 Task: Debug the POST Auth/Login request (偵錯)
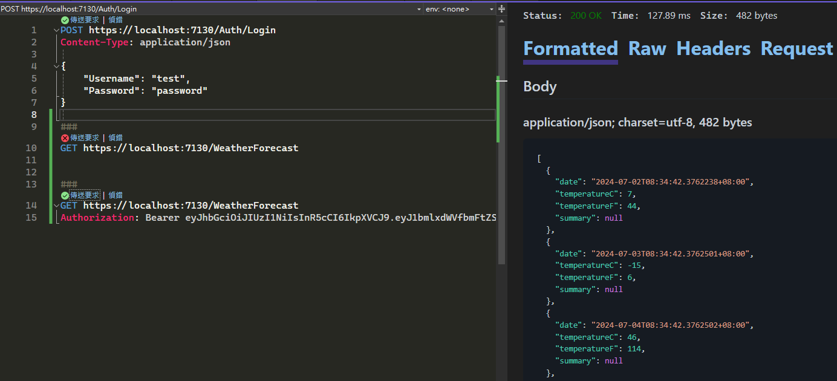(x=116, y=19)
